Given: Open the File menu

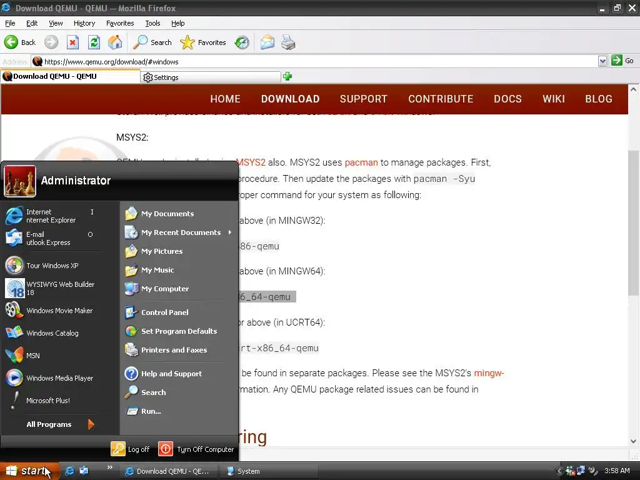Looking at the screenshot, I should coord(10,23).
